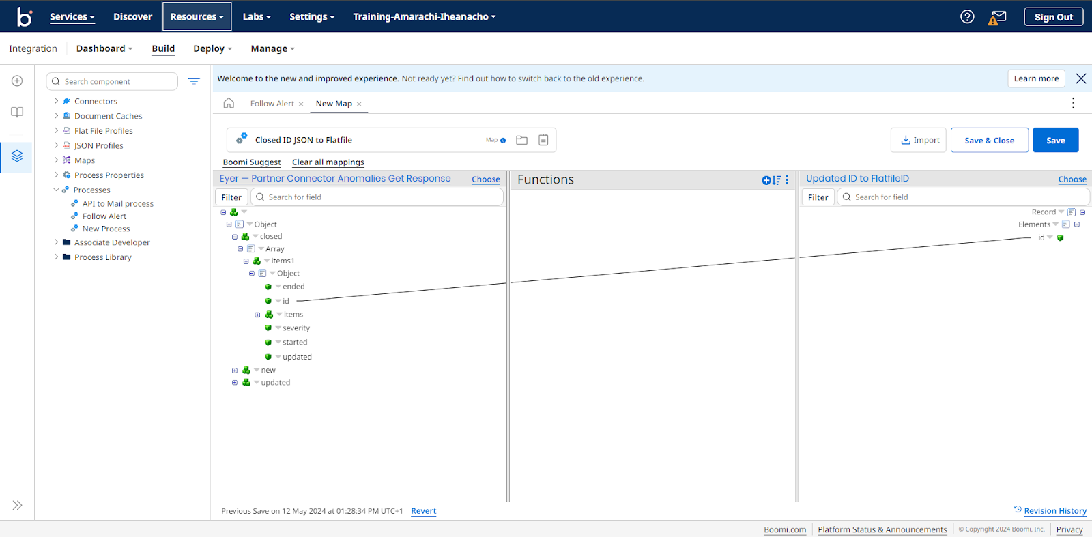Add a function with plus icon
This screenshot has width=1092, height=537.
(766, 180)
